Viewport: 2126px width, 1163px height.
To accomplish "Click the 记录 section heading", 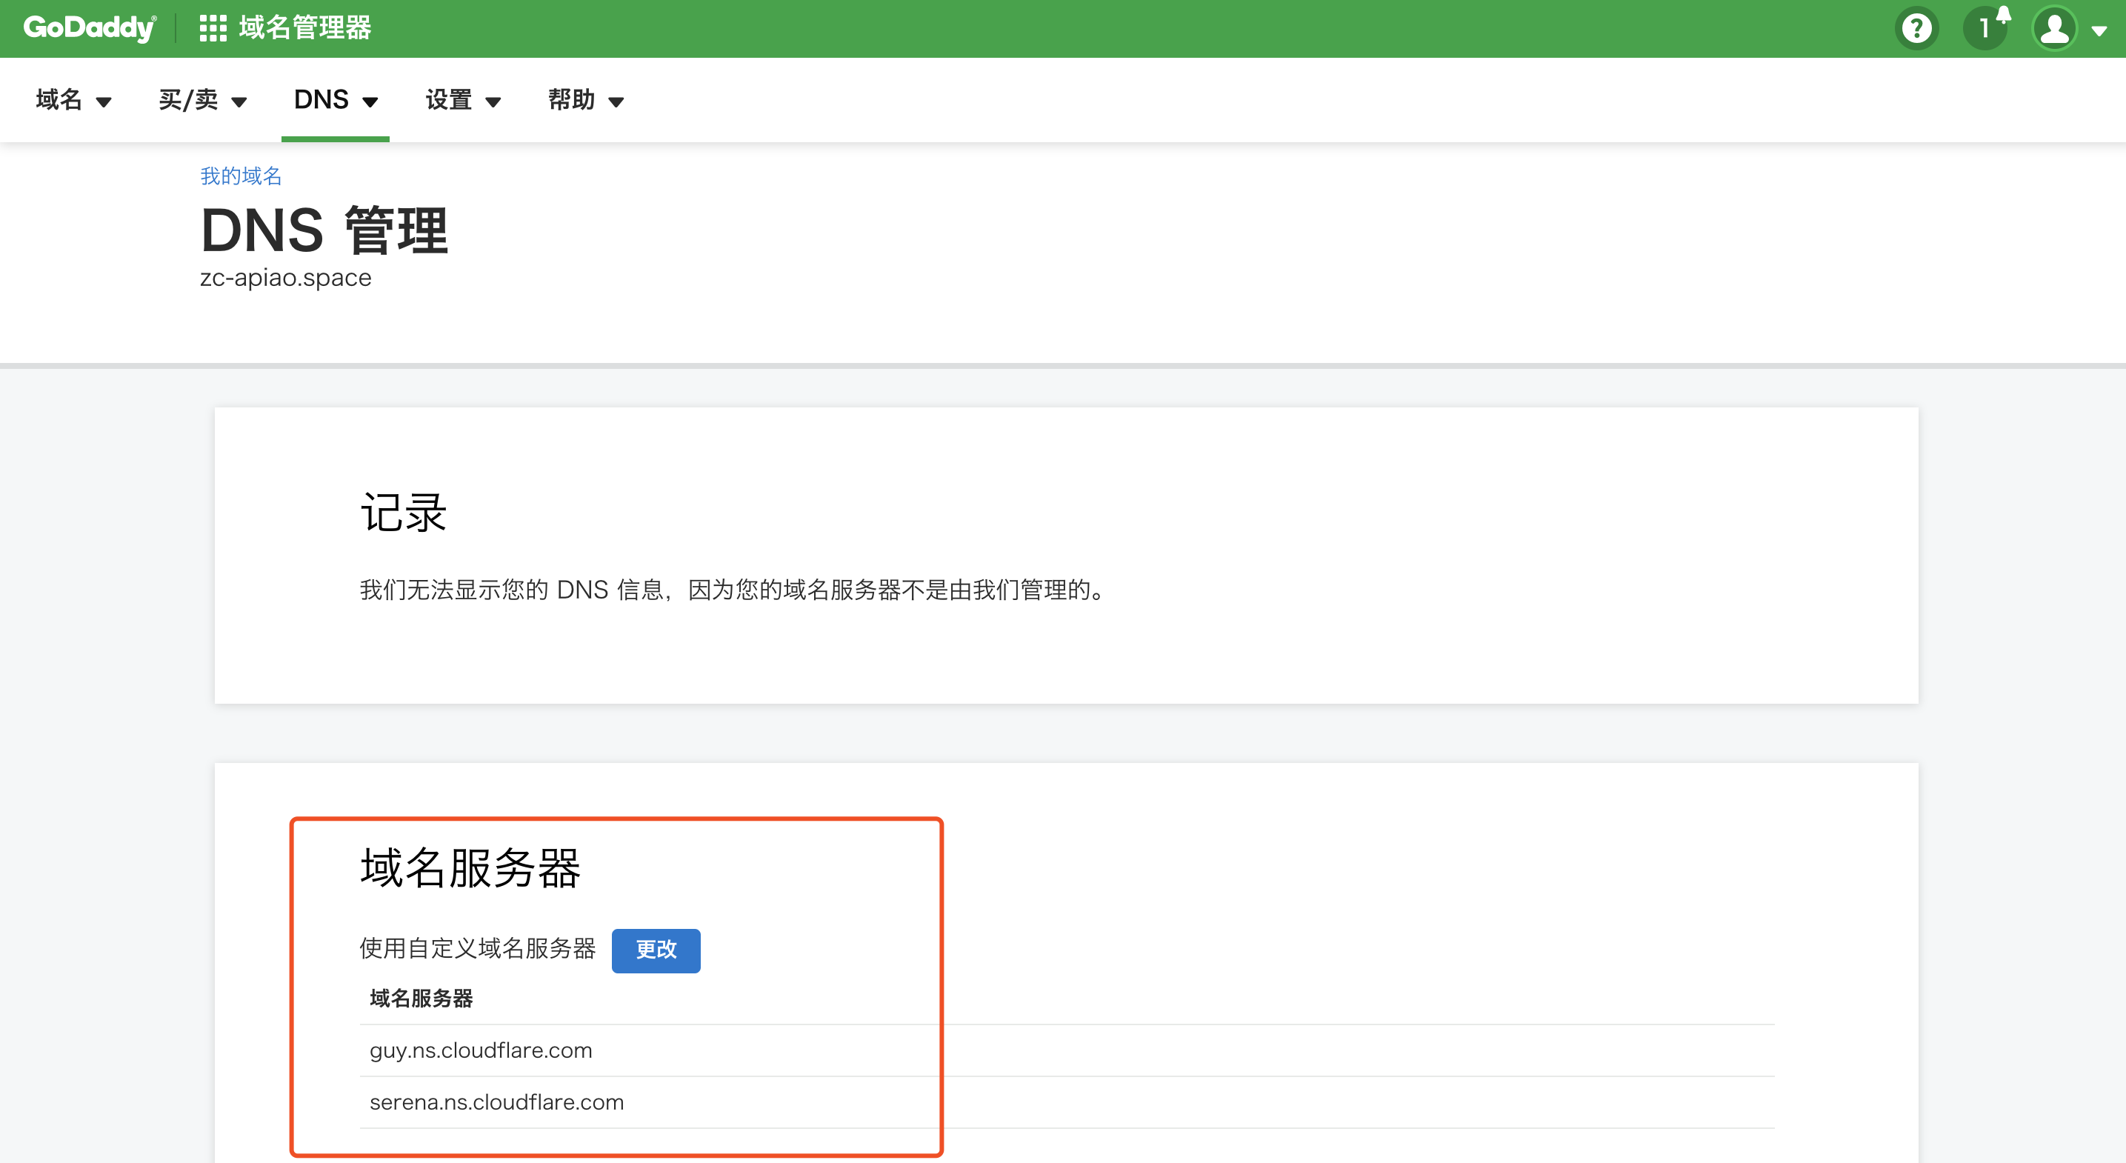I will 404,513.
